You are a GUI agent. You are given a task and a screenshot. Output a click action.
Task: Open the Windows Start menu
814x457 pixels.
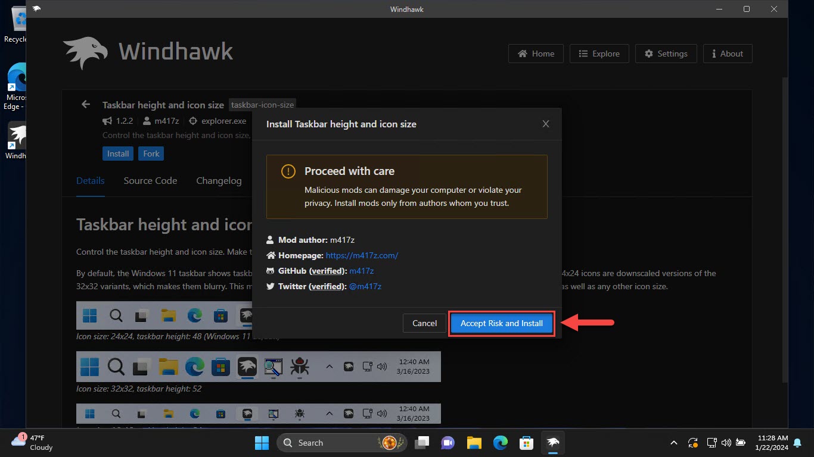[262, 443]
